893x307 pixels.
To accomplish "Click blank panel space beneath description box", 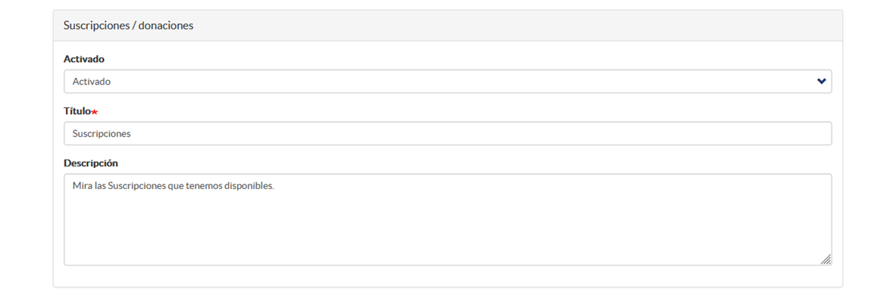I will pos(448,276).
